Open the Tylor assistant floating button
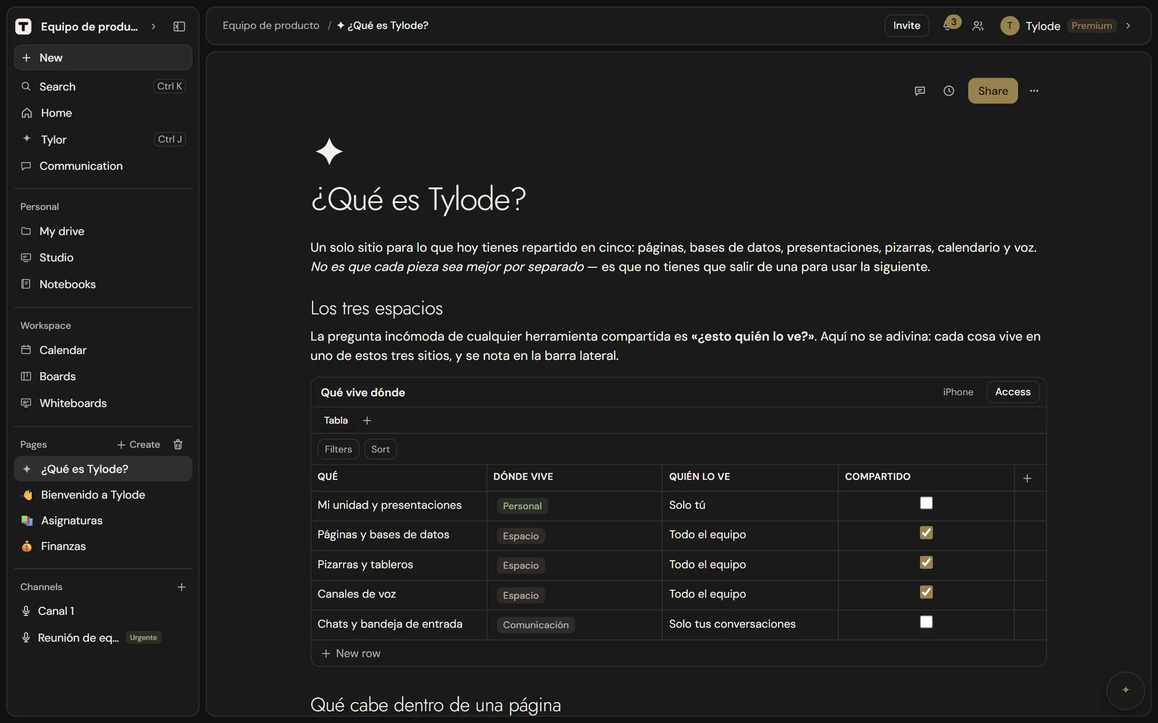 1125,690
